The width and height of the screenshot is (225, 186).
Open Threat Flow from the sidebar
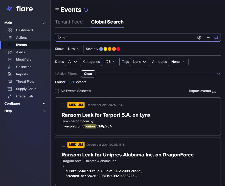point(25,82)
